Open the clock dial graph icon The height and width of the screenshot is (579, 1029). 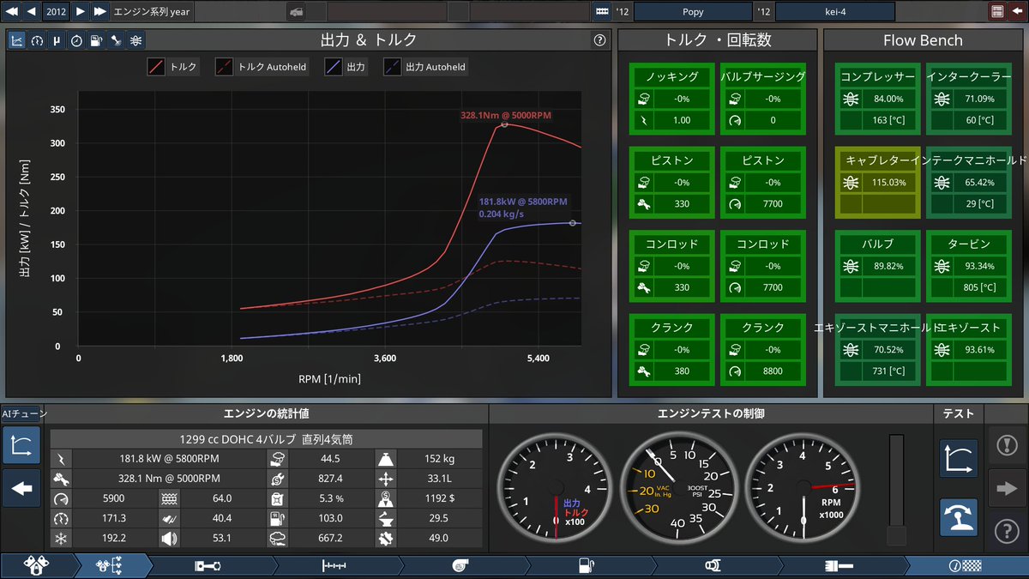[x=76, y=40]
